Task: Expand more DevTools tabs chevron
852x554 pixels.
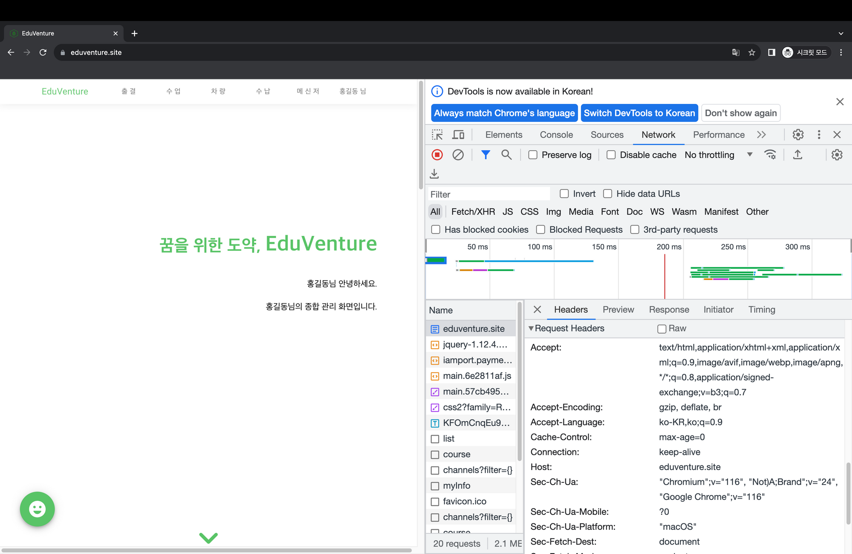Action: tap(761, 135)
